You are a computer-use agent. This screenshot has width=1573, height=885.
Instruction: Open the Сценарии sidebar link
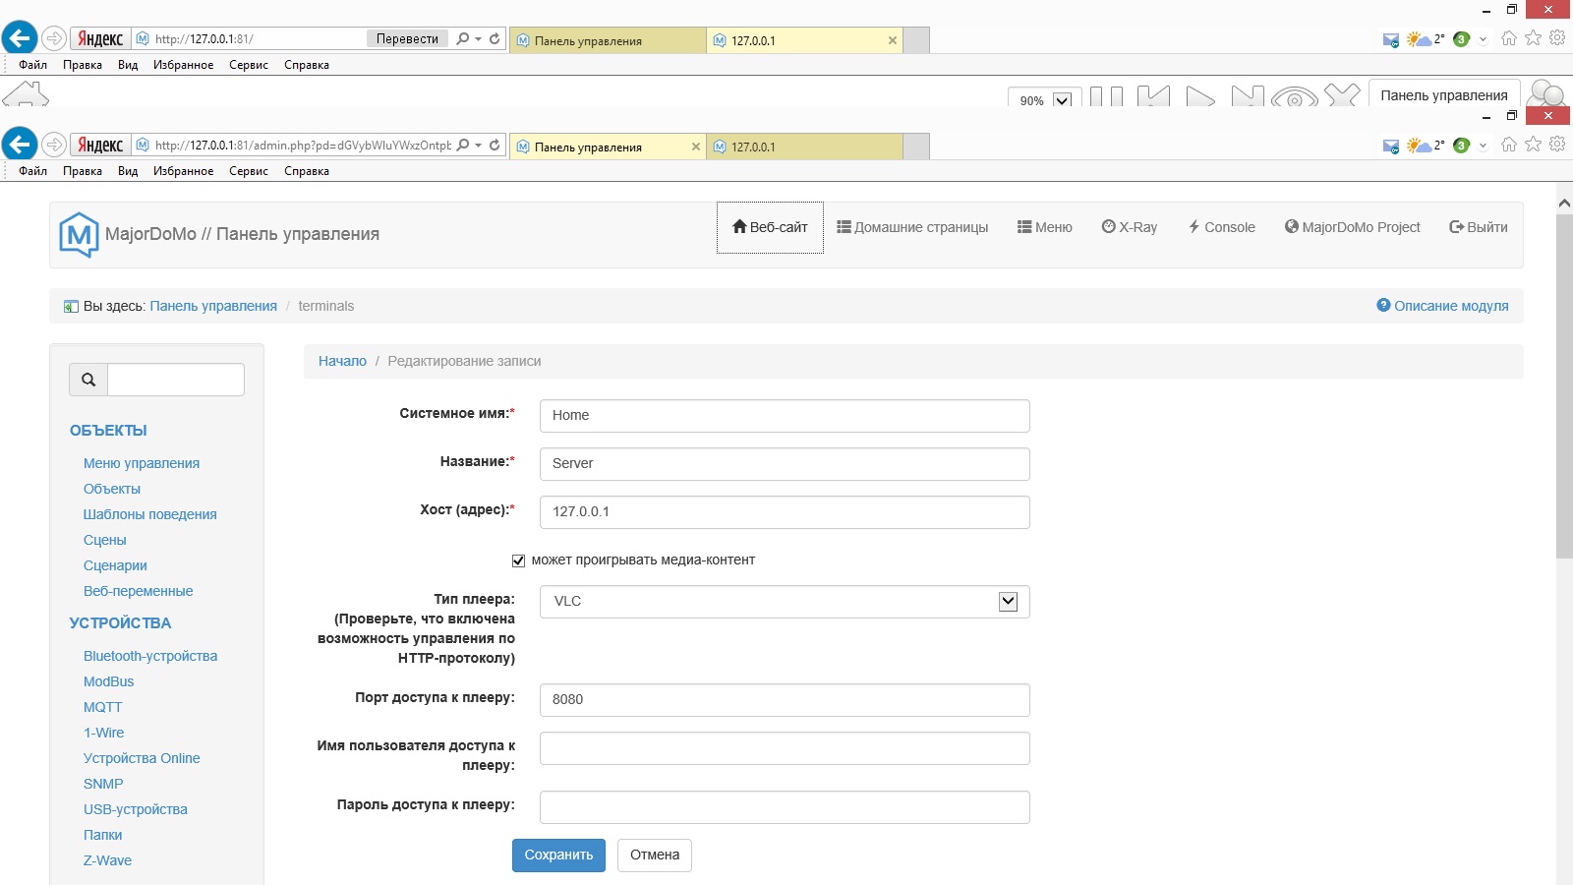pyautogui.click(x=115, y=565)
